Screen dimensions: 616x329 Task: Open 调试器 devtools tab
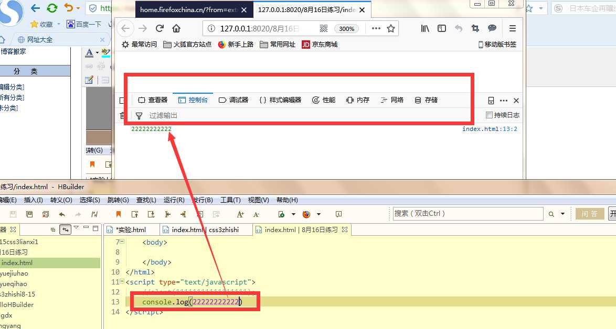233,100
